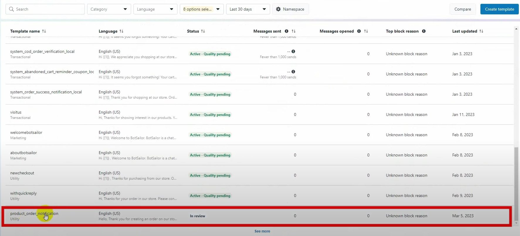Open the product_order_notification template row
The height and width of the screenshot is (236, 520).
(x=34, y=213)
